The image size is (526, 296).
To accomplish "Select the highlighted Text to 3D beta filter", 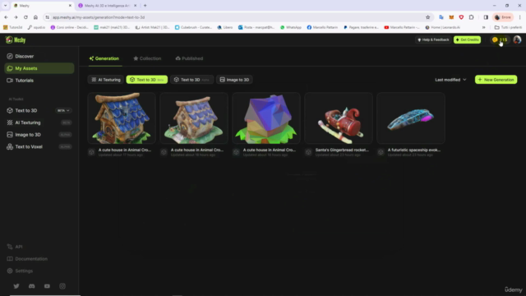I will (147, 80).
